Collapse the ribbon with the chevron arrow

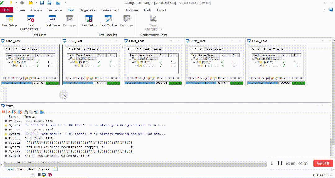[324, 10]
